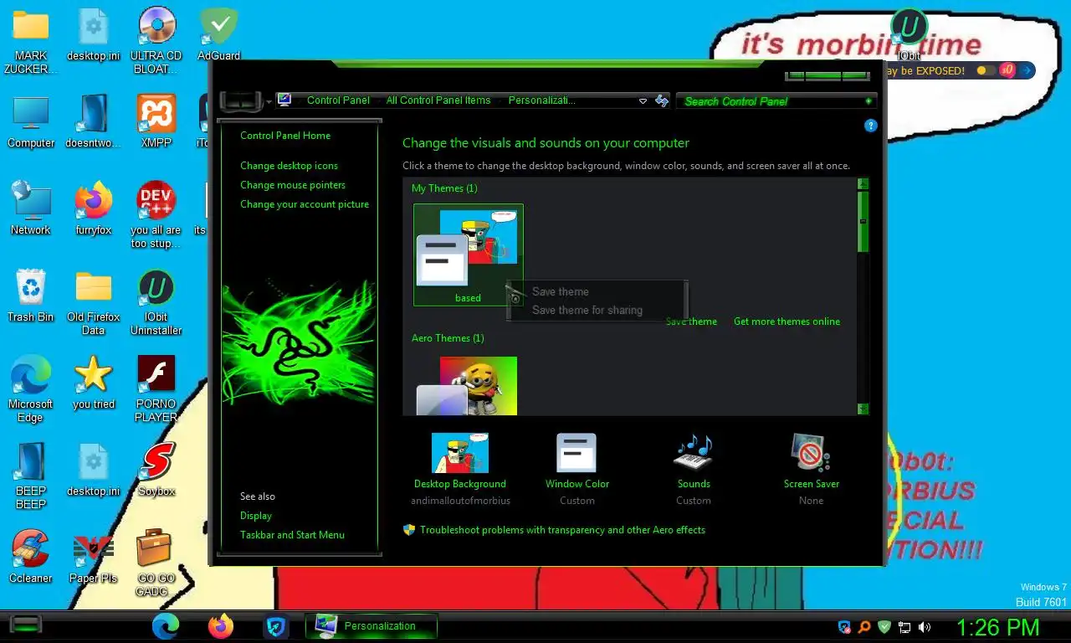The height and width of the screenshot is (643, 1071).
Task: Open doesntwo... desktop shortcut
Action: tap(93, 121)
